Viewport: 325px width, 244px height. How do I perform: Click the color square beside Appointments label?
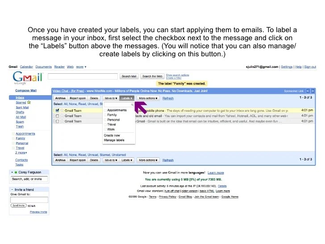[x=13, y=134]
